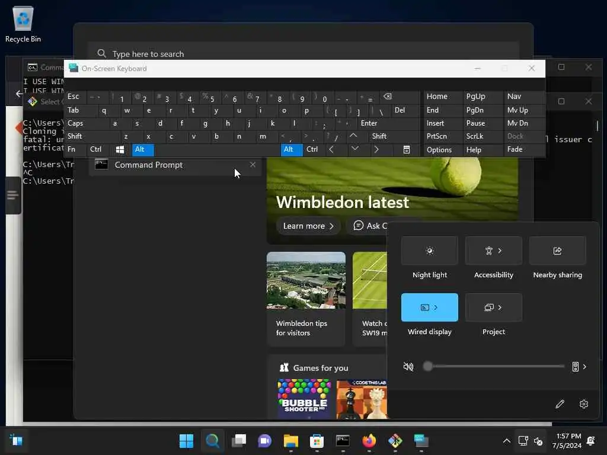Image resolution: width=607 pixels, height=455 pixels.
Task: Edit quick settings with pencil icon
Action: (x=560, y=404)
